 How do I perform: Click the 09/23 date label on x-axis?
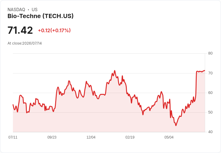pyautogui.click(x=52, y=137)
